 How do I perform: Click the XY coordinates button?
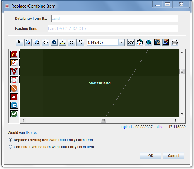point(131,42)
